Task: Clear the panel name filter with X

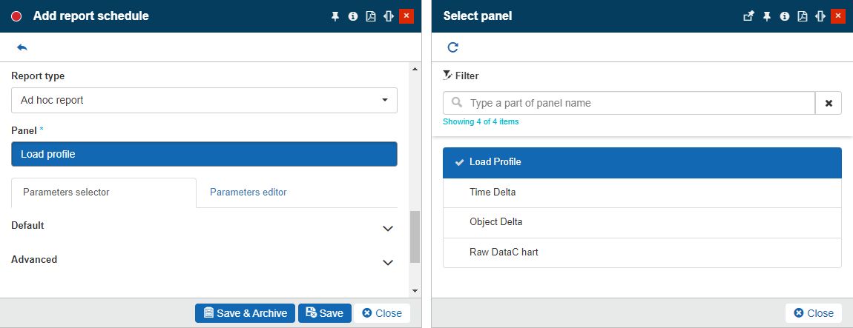Action: pos(828,103)
